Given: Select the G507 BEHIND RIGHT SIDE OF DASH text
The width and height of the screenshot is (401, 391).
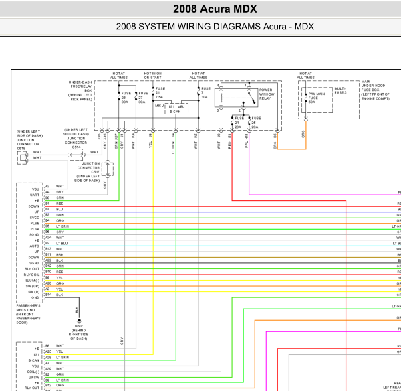Looking at the screenshot, I should point(78,332).
